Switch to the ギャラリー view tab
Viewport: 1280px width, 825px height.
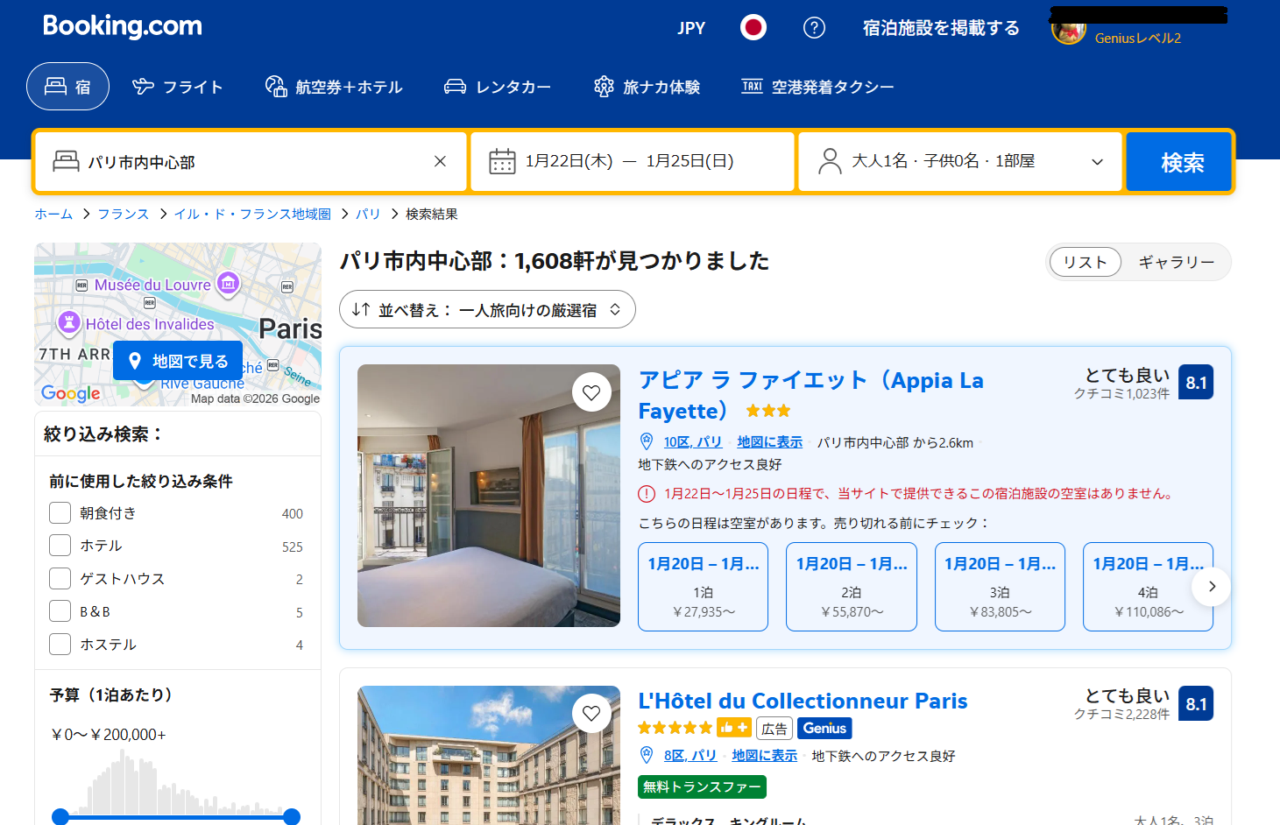1177,262
